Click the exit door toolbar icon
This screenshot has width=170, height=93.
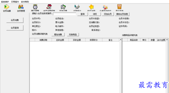click(119, 8)
